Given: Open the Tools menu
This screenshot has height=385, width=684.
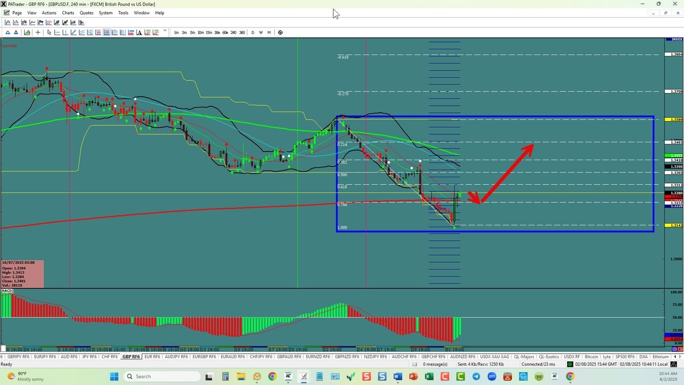Looking at the screenshot, I should point(123,13).
